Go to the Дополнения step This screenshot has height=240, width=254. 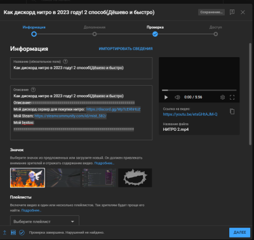point(95,31)
